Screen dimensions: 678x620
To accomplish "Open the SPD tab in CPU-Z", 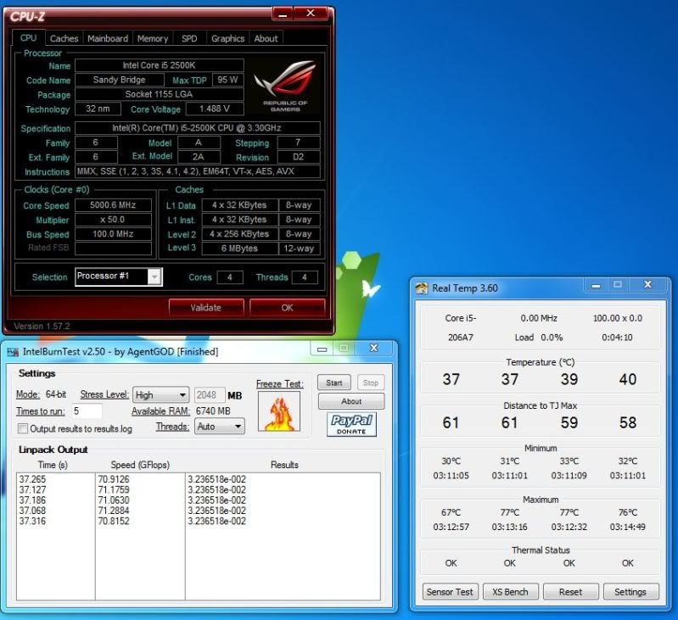I will pos(188,38).
